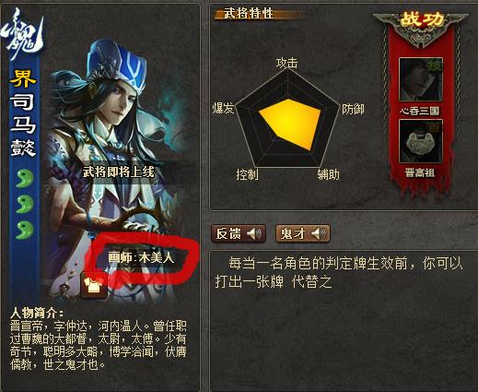Click the 攻击 label on radar chart
The image size is (478, 392).
click(x=287, y=63)
